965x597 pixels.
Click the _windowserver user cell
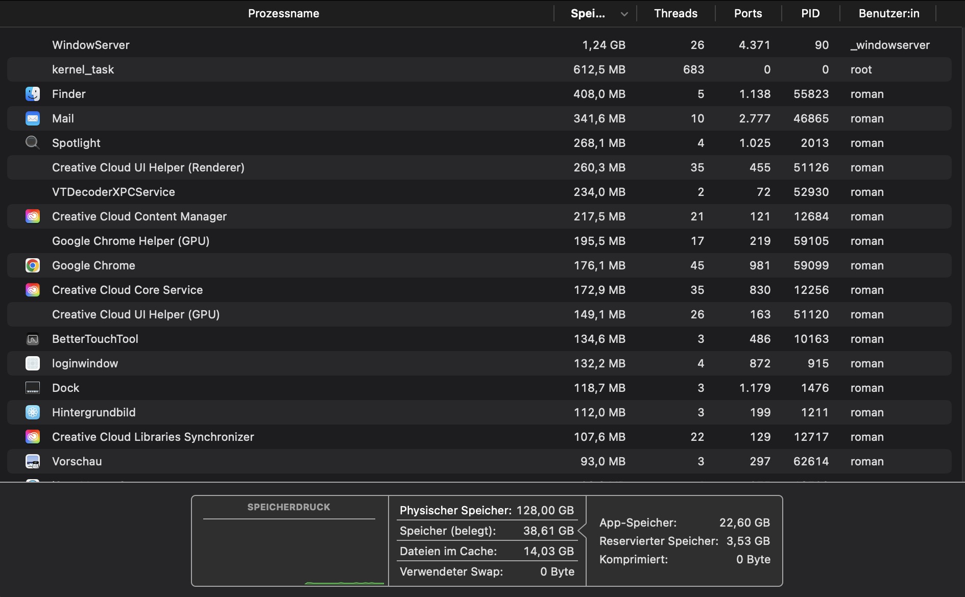pyautogui.click(x=890, y=45)
